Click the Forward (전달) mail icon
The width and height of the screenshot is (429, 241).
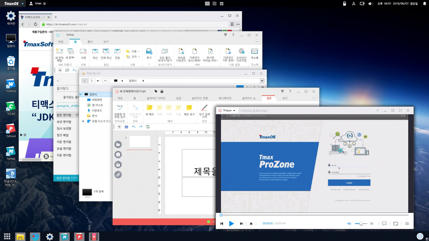[x=117, y=54]
